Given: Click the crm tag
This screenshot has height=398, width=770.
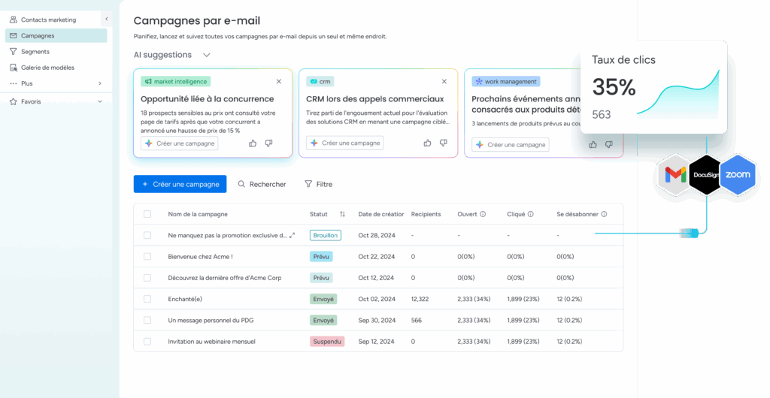Looking at the screenshot, I should click(x=320, y=81).
